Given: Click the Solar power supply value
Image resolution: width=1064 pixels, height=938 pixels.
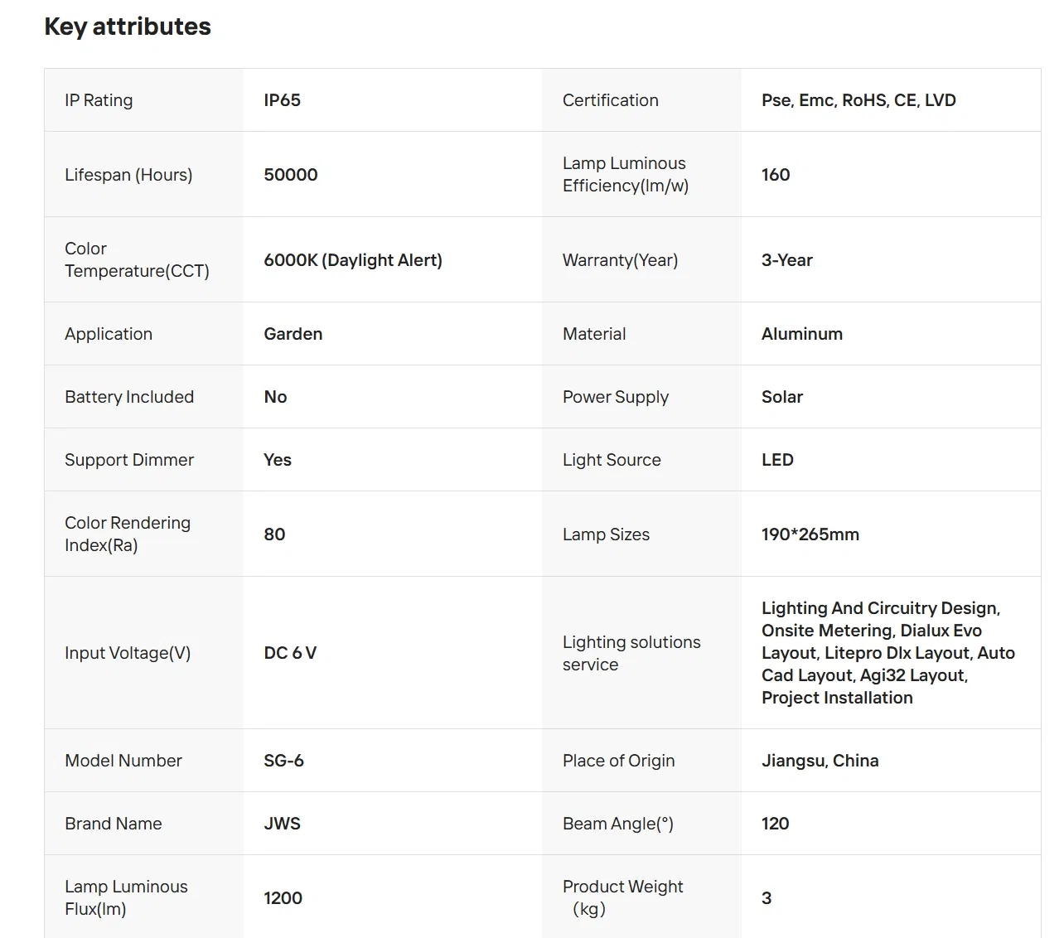Looking at the screenshot, I should (782, 397).
